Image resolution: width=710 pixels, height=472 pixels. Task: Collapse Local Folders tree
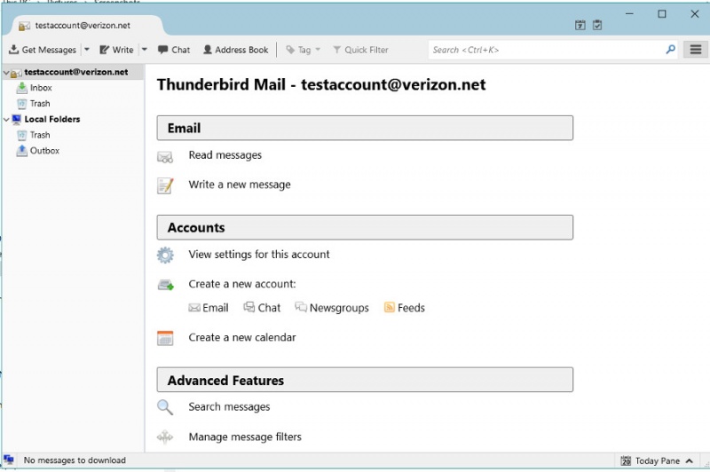point(6,120)
